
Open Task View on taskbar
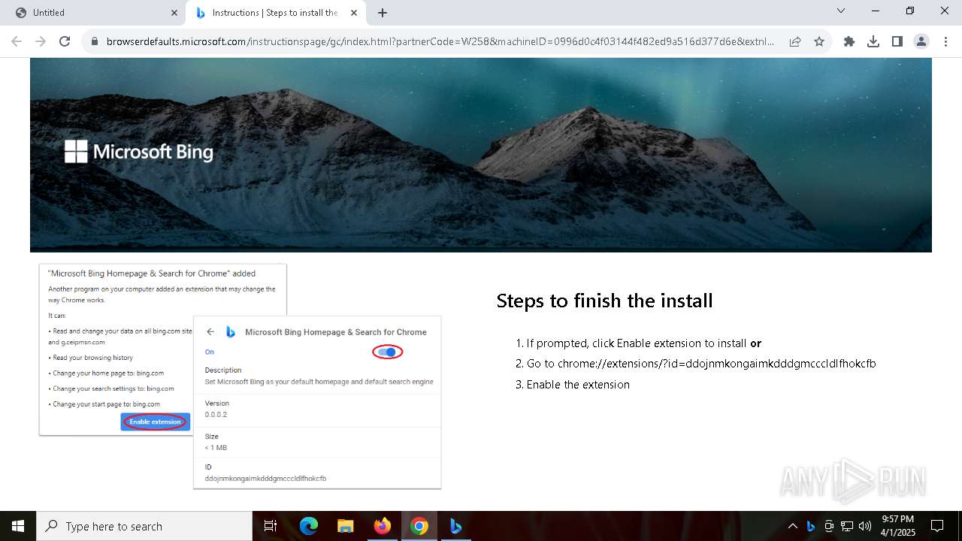271,526
